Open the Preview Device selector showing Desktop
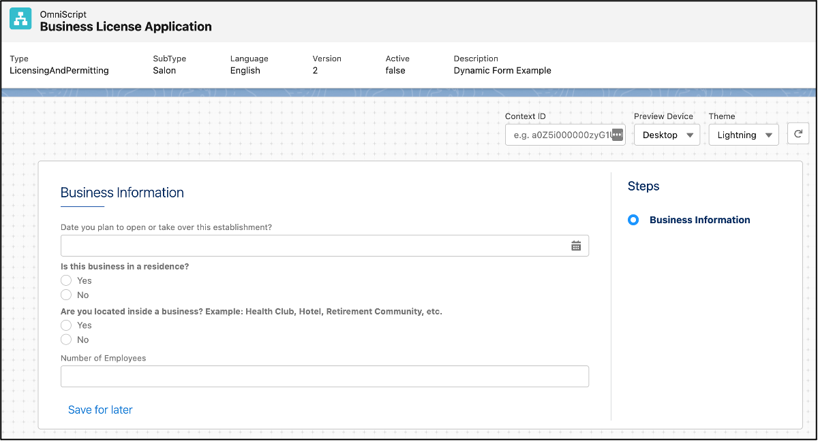818x441 pixels. point(667,135)
